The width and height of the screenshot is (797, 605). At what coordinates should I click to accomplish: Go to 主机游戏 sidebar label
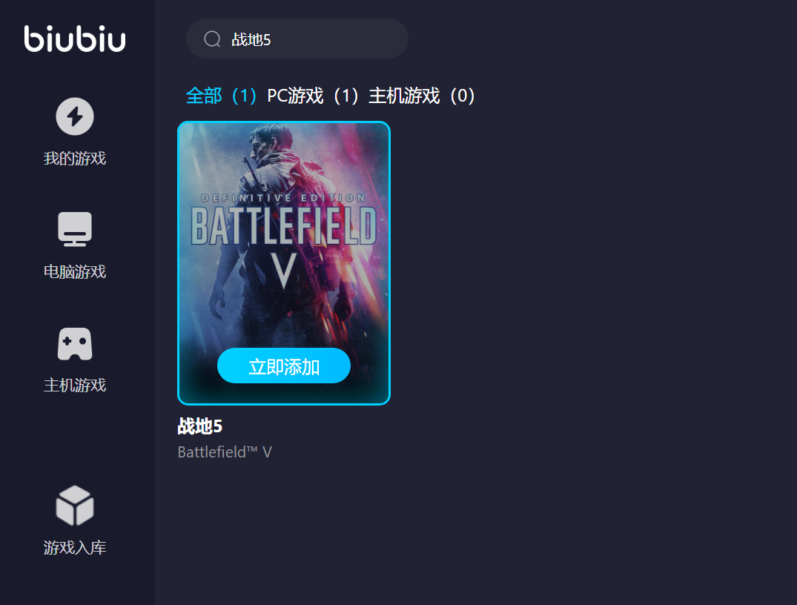click(75, 385)
